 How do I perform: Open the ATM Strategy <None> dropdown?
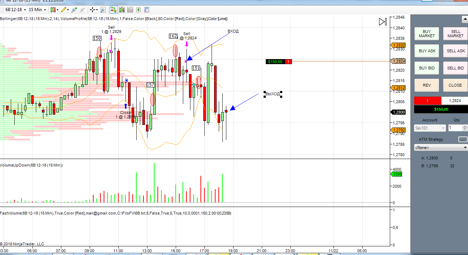(441, 147)
